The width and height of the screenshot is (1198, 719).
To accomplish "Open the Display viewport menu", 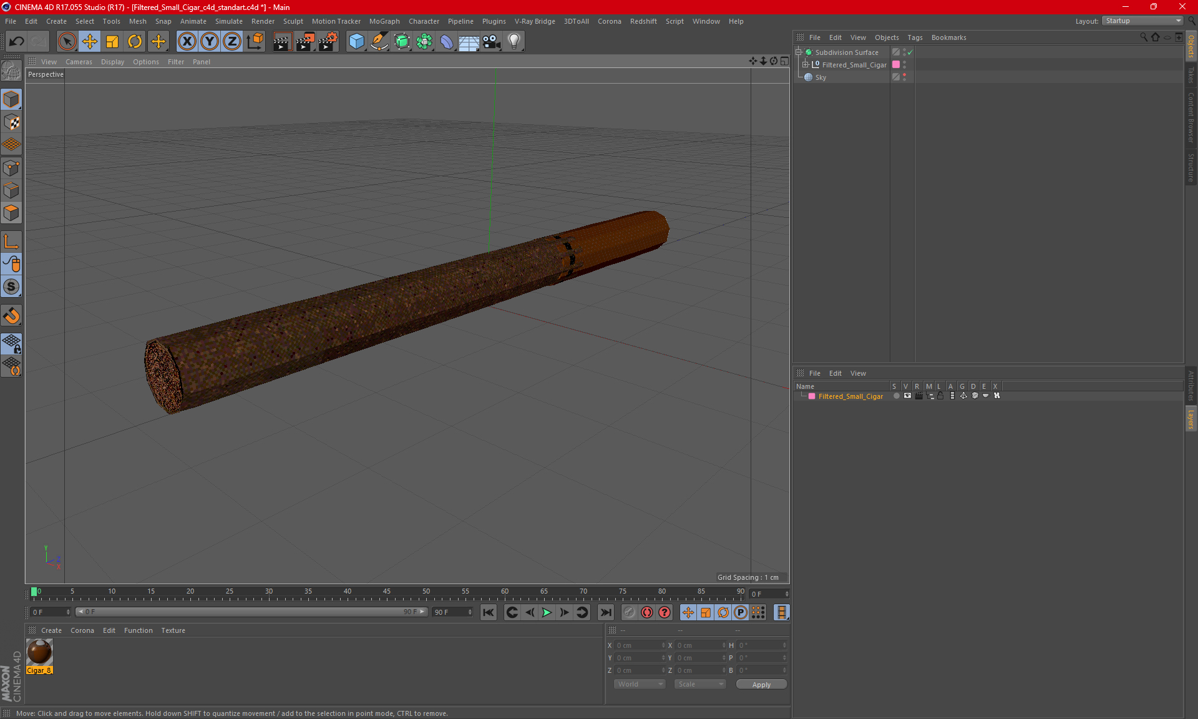I will pyautogui.click(x=112, y=62).
